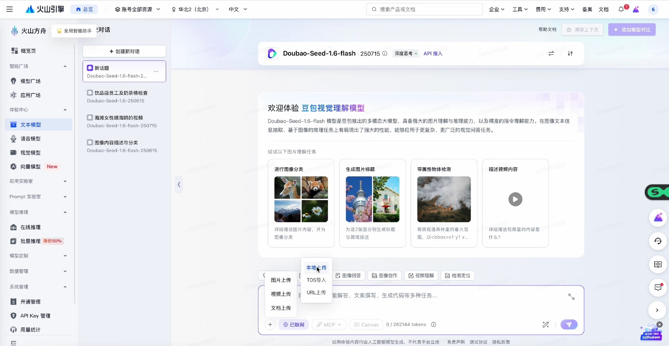The width and height of the screenshot is (669, 346).
Task: Click the token count info icon
Action: pos(434,325)
